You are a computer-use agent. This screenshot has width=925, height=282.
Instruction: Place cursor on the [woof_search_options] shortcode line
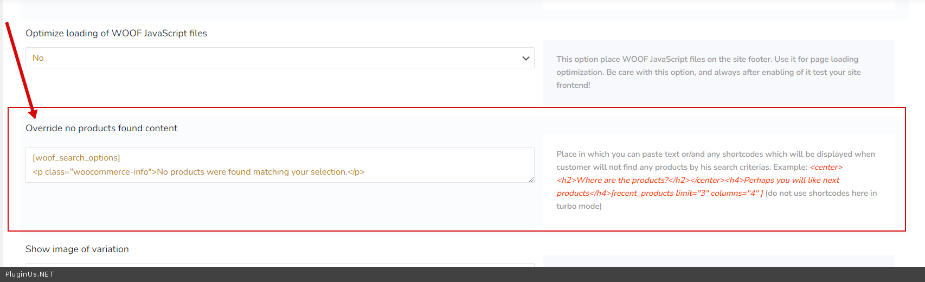[76, 158]
